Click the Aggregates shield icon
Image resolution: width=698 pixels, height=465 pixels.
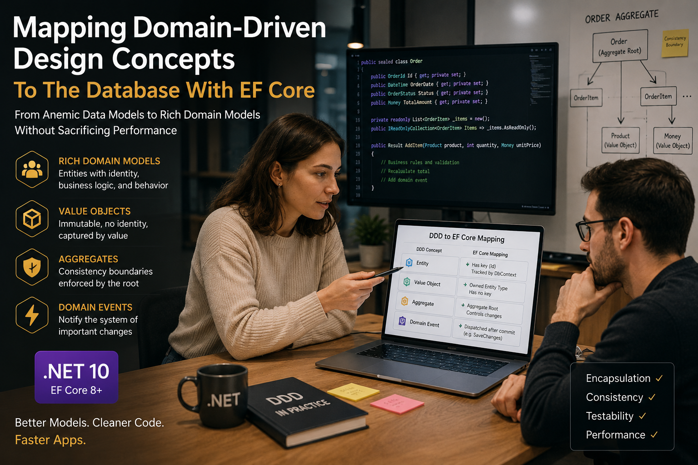(32, 267)
